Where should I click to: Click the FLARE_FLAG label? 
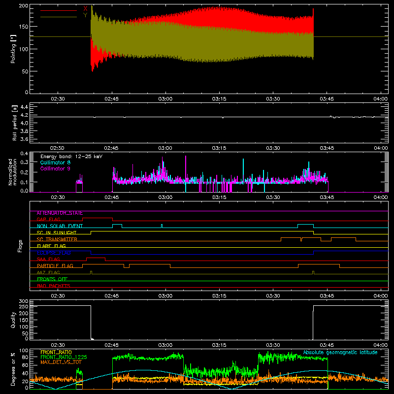tap(51, 246)
